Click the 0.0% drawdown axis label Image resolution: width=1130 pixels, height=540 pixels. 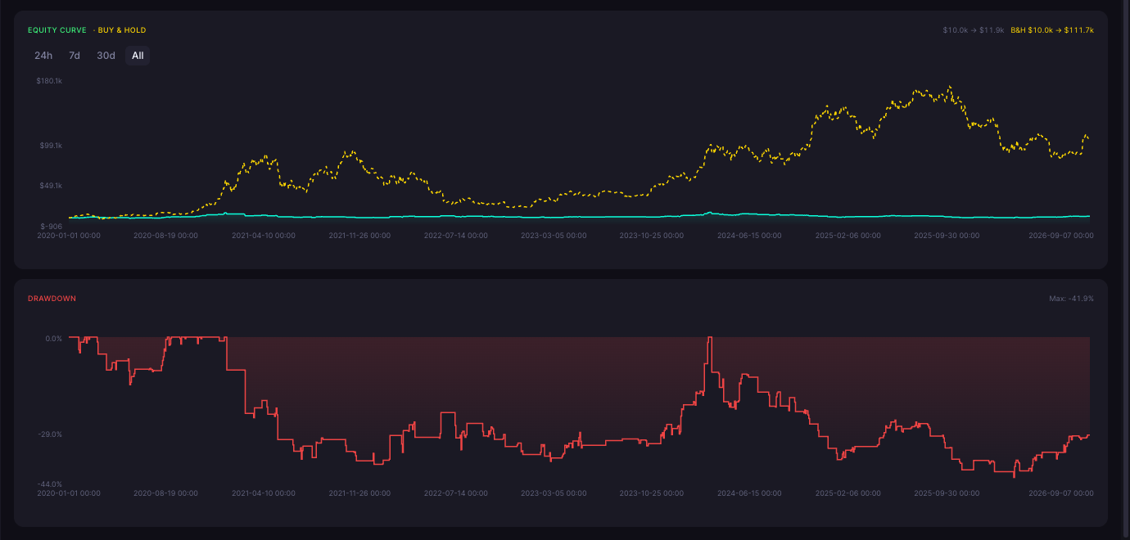tap(53, 339)
